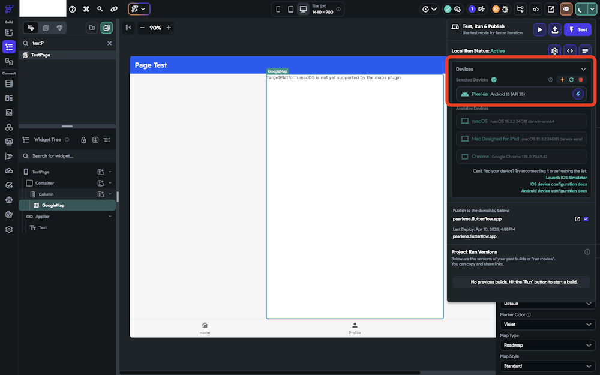Open Android device configuration docs link
Screen dimensions: 600x375
click(x=554, y=191)
